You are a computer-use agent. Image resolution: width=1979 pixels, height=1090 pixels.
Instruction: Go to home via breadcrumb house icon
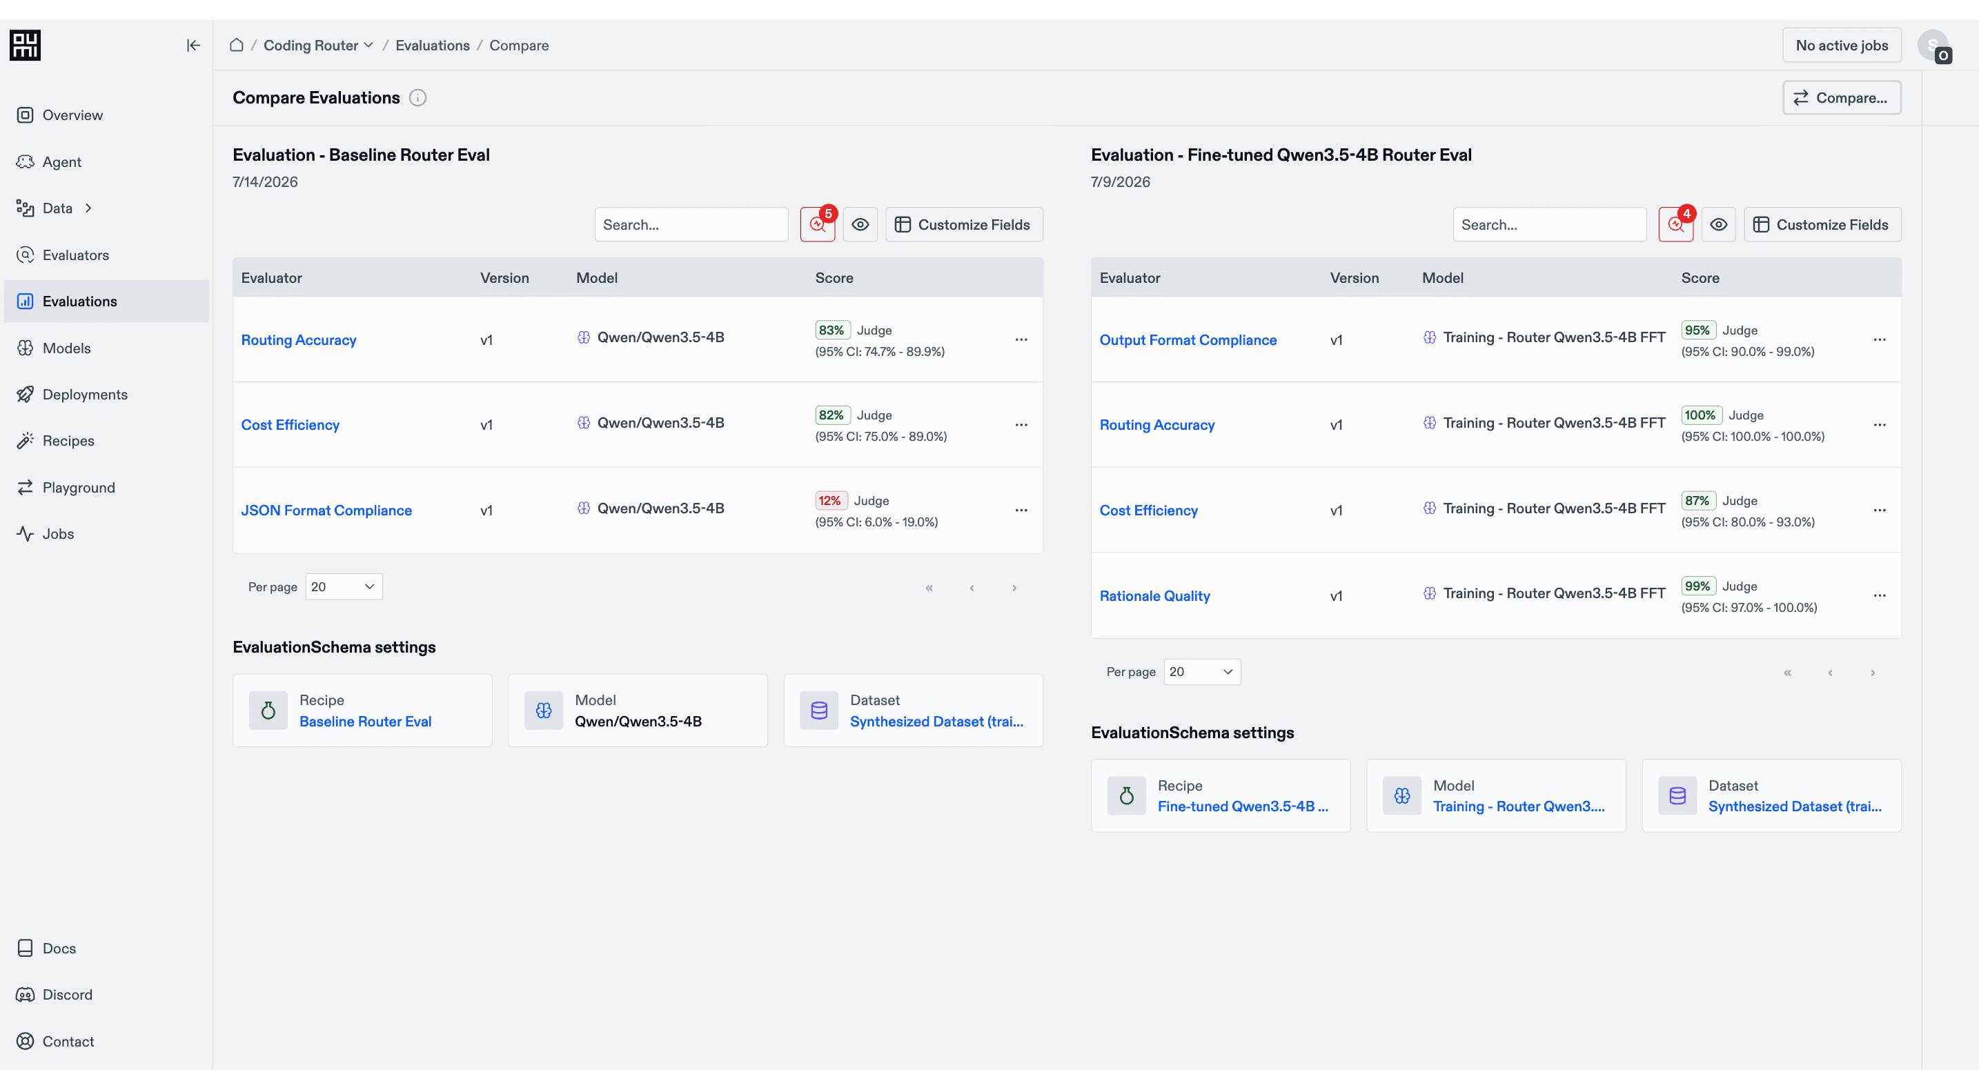(x=237, y=45)
